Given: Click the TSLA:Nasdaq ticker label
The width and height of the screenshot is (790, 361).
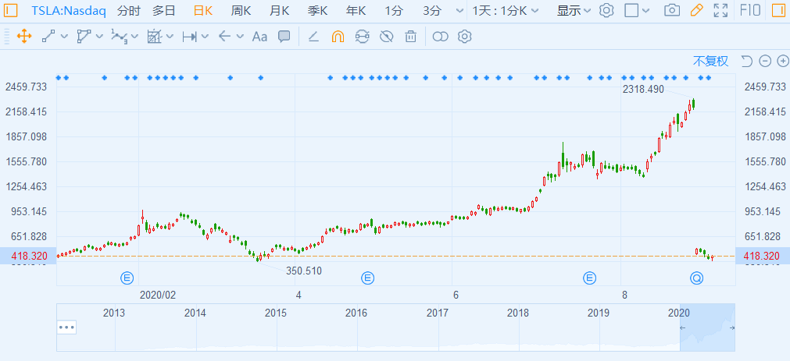Looking at the screenshot, I should click(69, 11).
